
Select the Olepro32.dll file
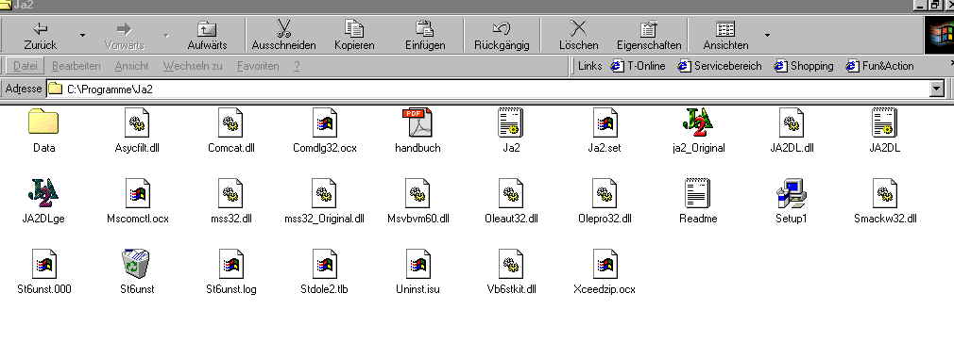(x=605, y=201)
